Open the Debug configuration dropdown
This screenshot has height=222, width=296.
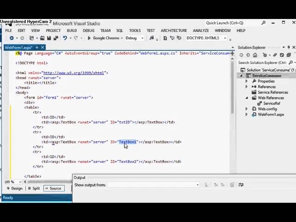tap(142, 38)
